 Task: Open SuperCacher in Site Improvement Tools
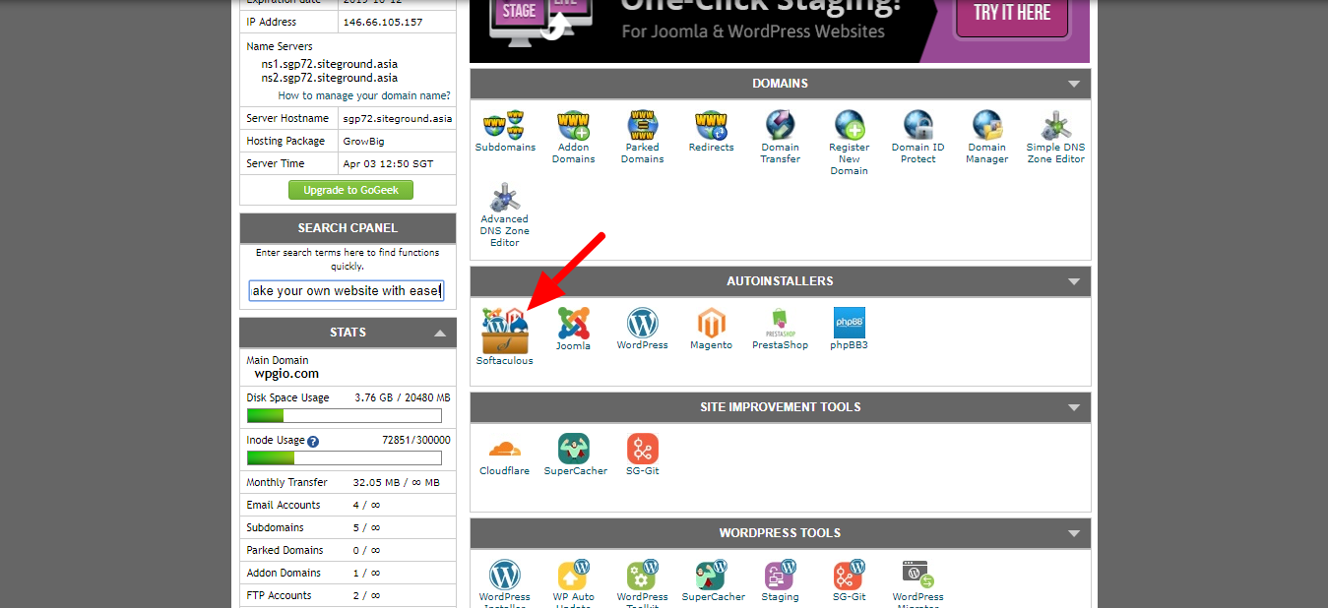click(x=574, y=449)
